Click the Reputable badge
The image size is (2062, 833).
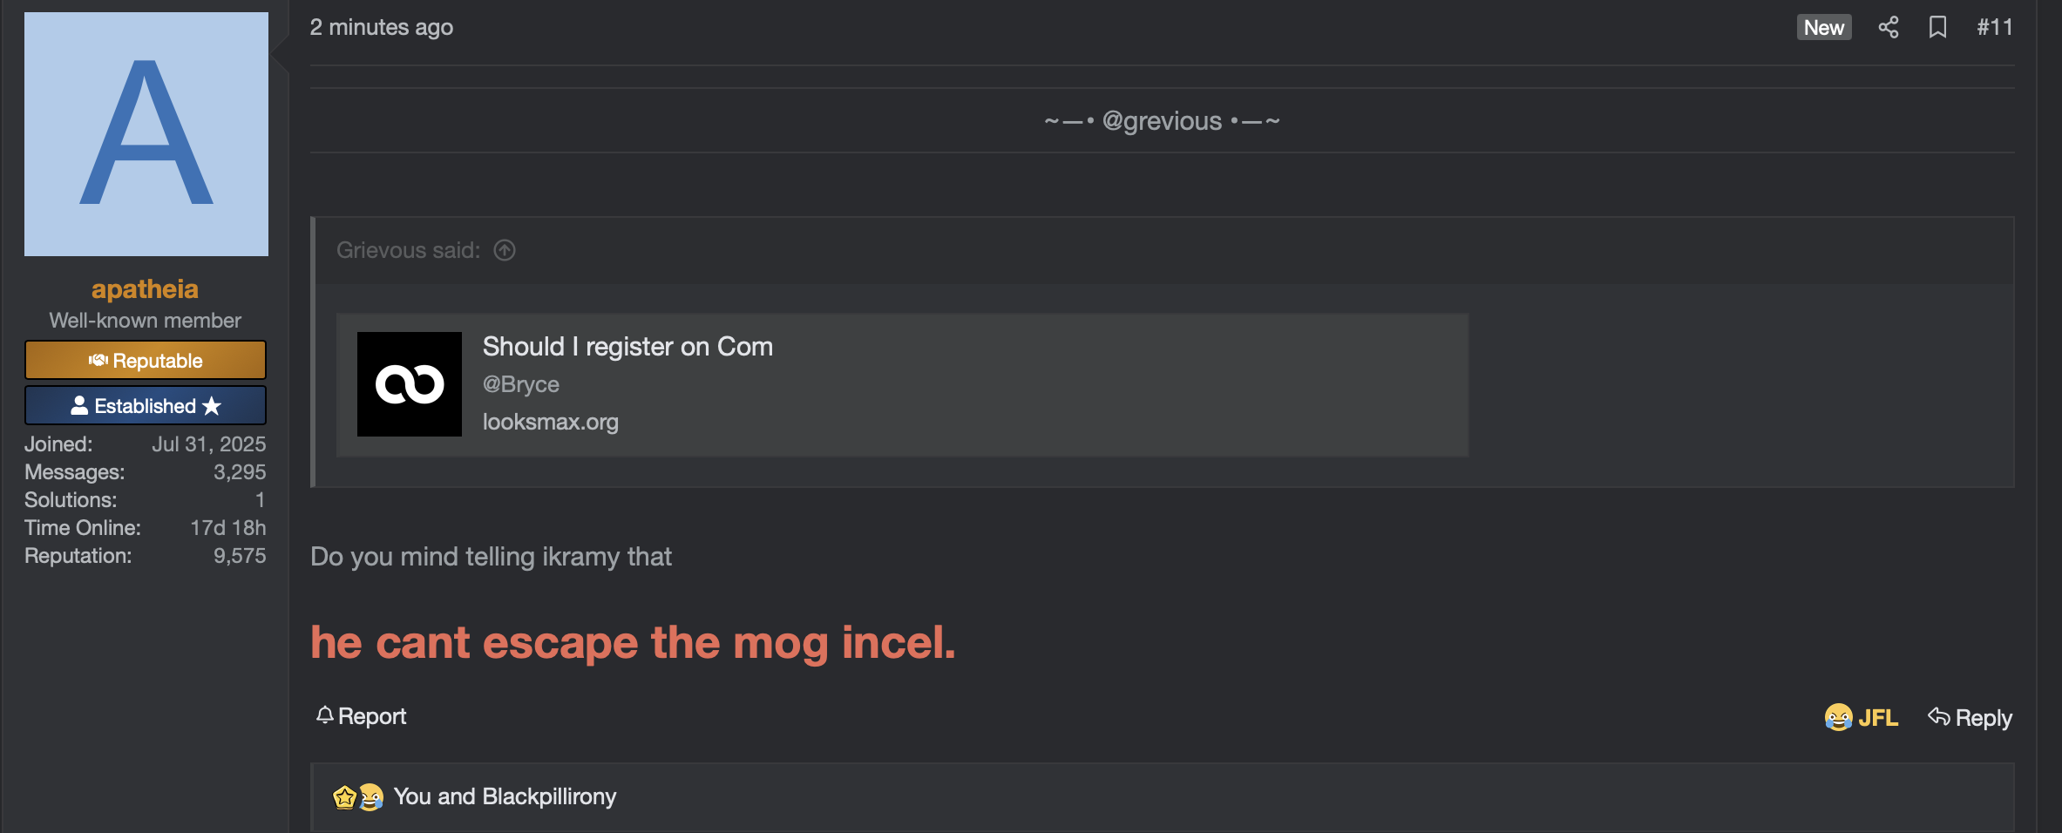coord(146,360)
